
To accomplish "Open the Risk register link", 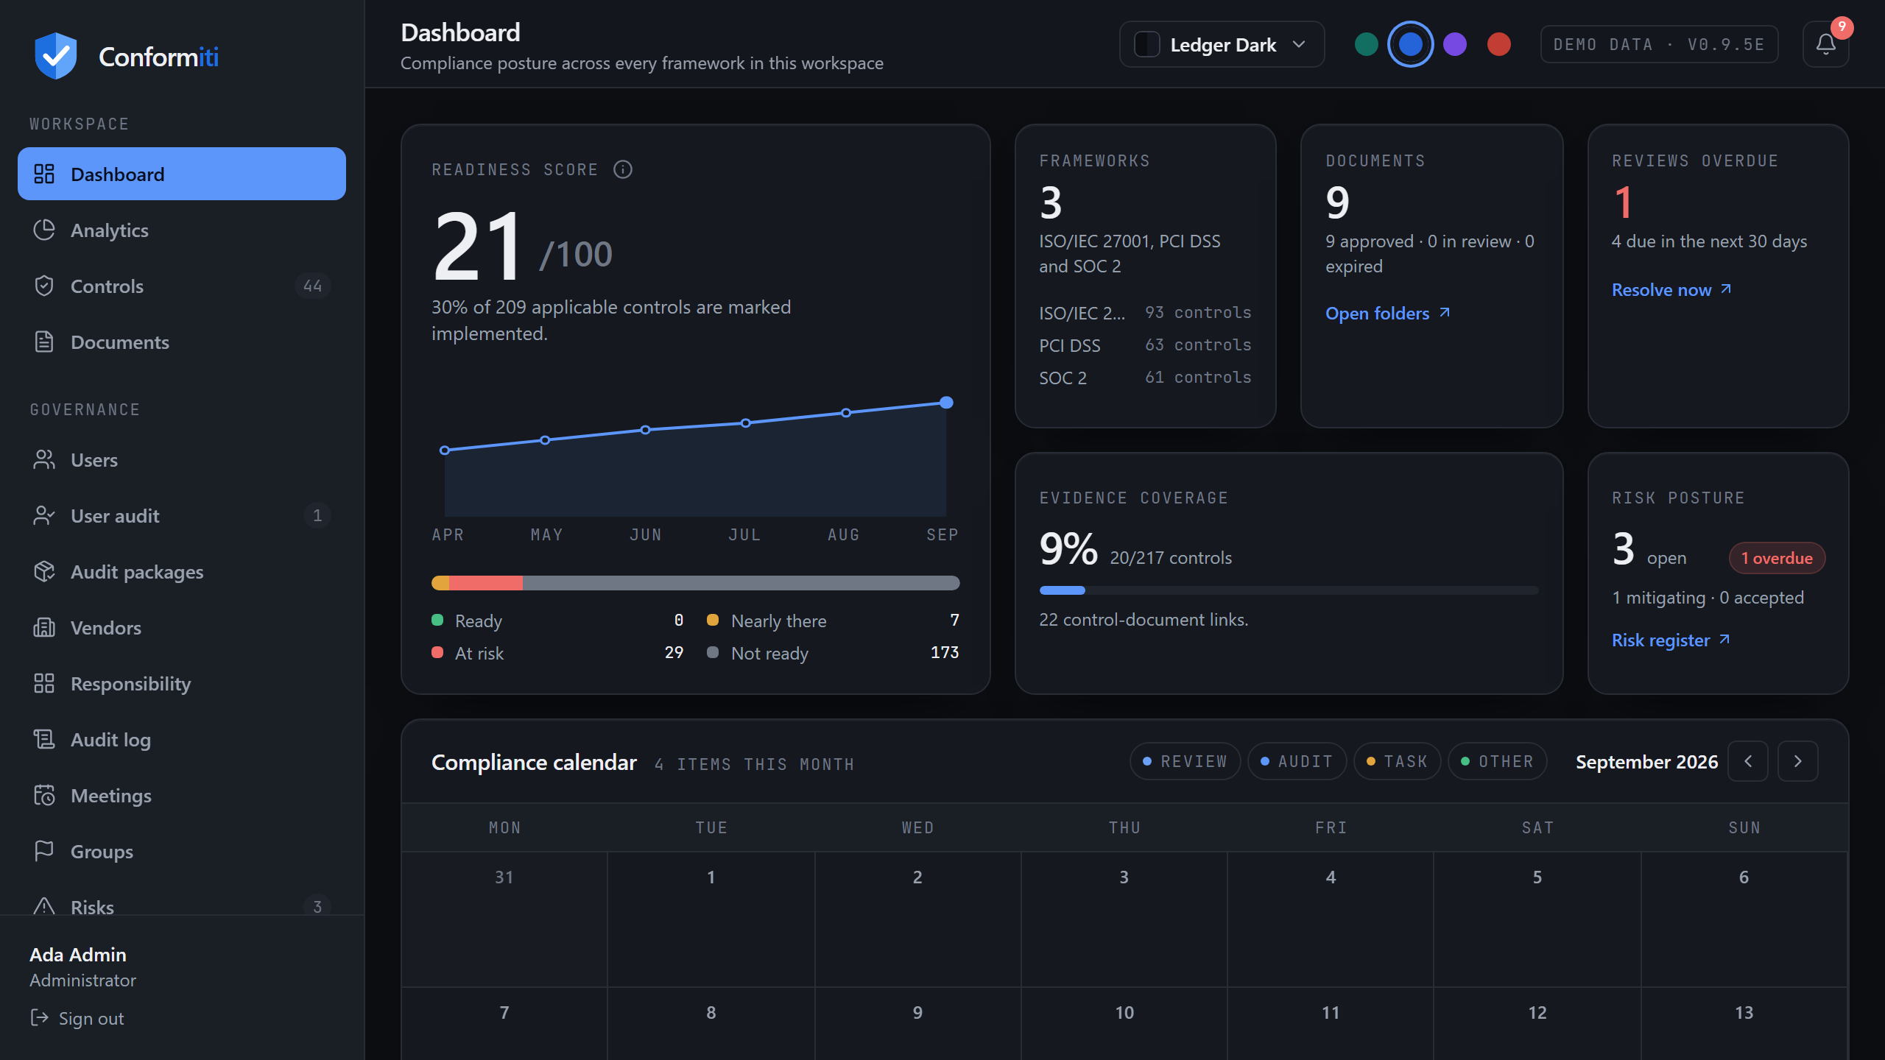I will click(x=1671, y=640).
